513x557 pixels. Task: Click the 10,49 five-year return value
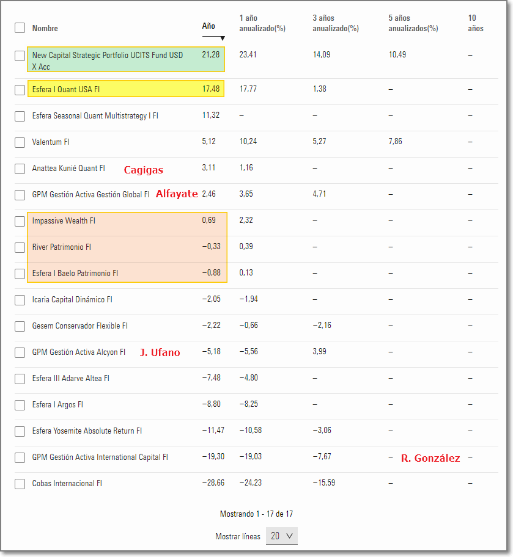coord(397,55)
